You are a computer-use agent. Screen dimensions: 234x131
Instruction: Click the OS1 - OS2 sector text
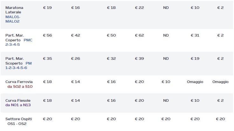[x=17, y=124]
